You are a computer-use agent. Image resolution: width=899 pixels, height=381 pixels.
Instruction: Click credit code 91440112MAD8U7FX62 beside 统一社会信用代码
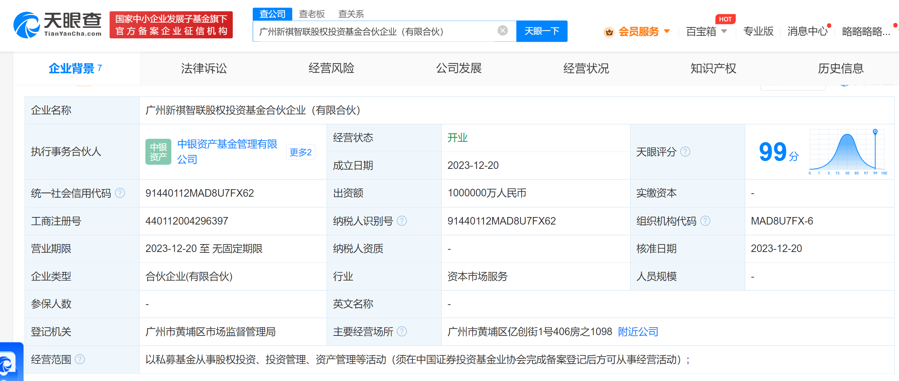click(200, 193)
